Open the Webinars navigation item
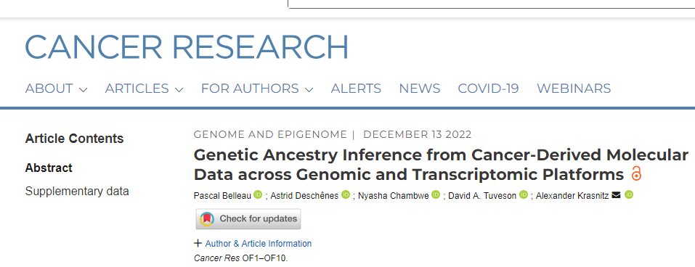 coord(574,89)
